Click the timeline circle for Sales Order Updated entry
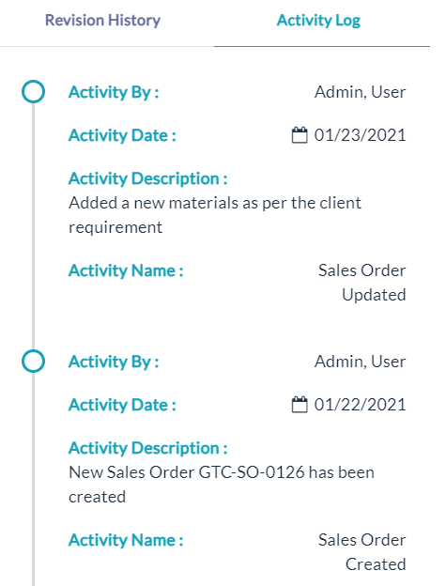Viewport: 446px width, 586px height. [33, 92]
